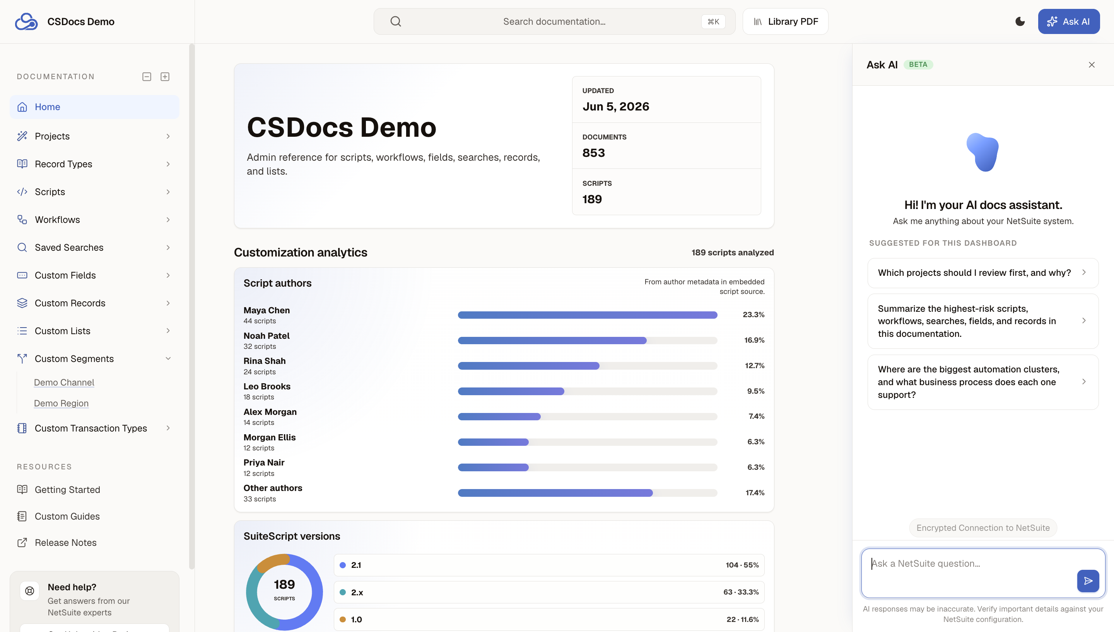This screenshot has height=632, width=1114.
Task: Click the DOCUMENTS 853 stat
Action: point(666,146)
